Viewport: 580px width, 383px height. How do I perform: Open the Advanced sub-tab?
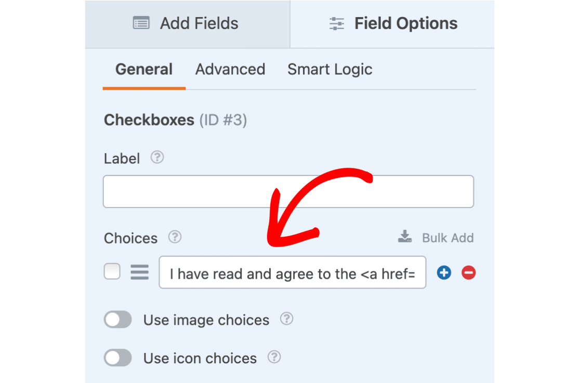[x=230, y=70]
